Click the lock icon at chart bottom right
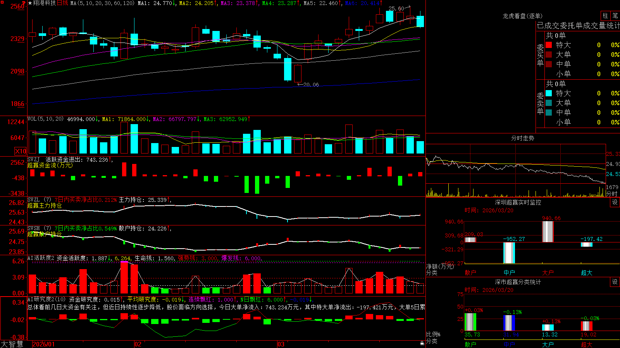This screenshot has height=348, width=620. 422,343
